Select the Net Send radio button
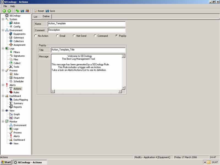Image resolution: width=220 pixels, height=165 pixels. pyautogui.click(x=74, y=36)
